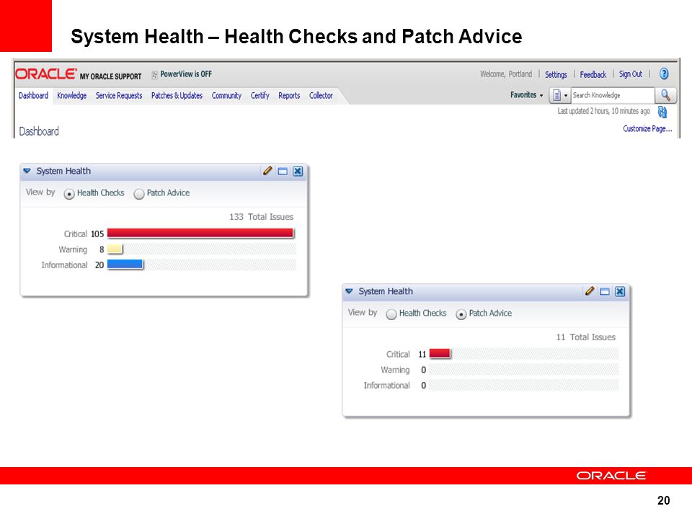
Task: Maximize the Health Checks System Health panel
Action: 283,172
